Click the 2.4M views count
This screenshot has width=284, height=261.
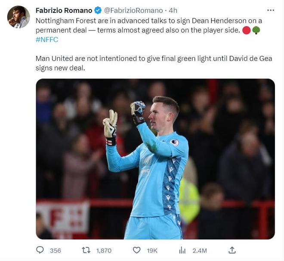pyautogui.click(x=200, y=251)
